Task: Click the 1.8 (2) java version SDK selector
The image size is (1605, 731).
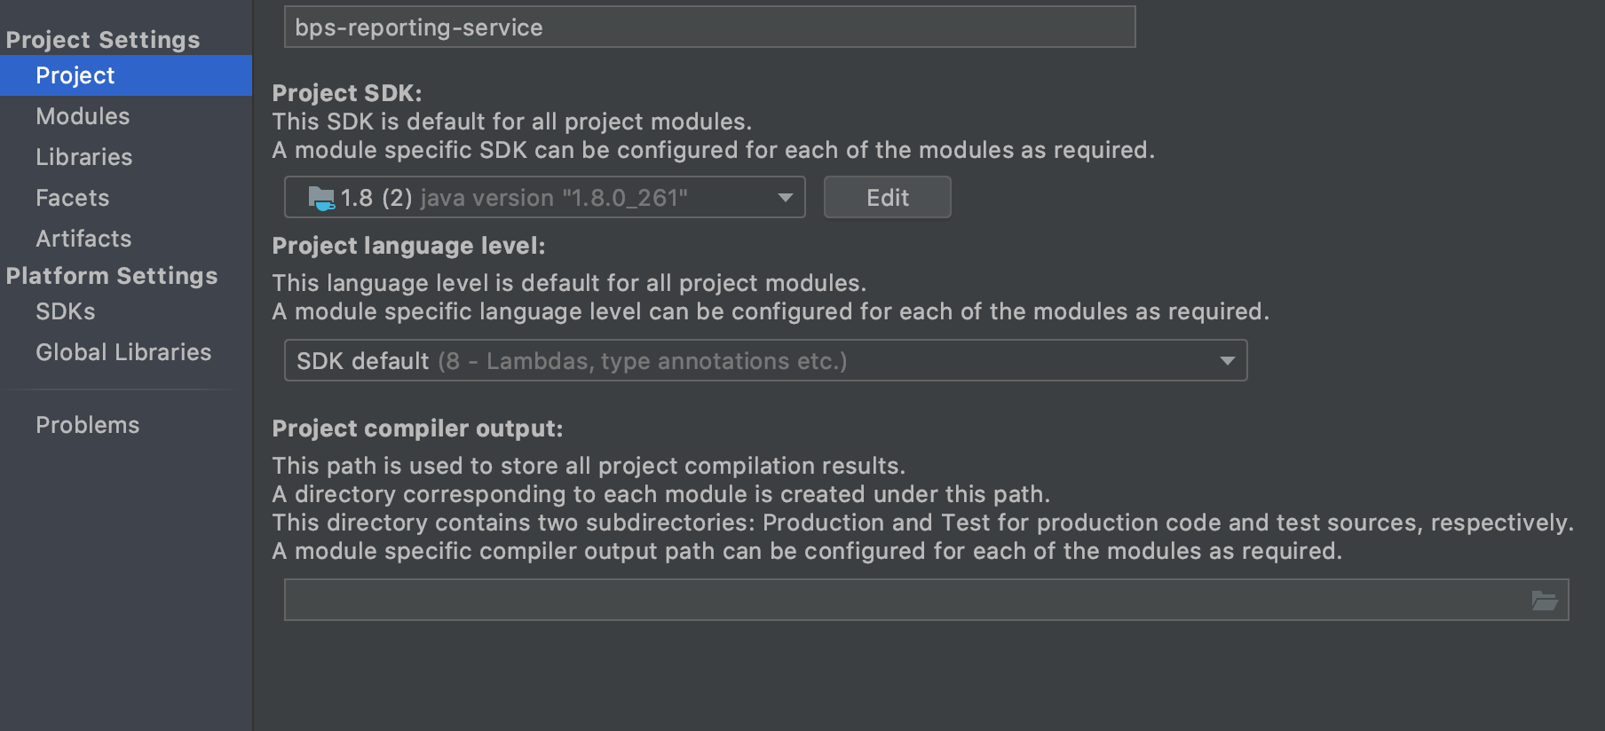Action: coord(544,197)
